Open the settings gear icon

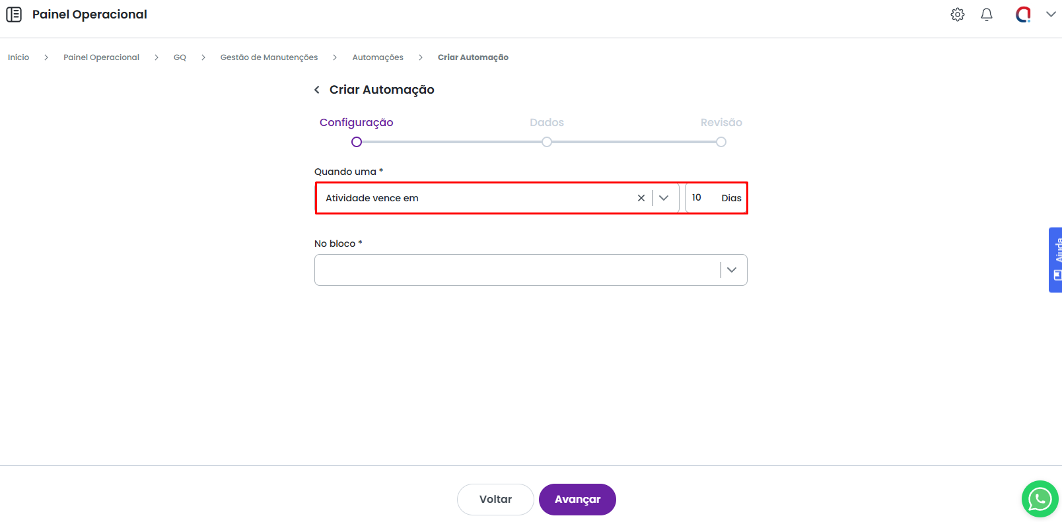[957, 15]
